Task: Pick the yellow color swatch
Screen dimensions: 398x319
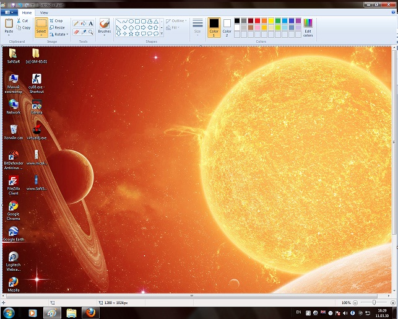Action: 271,21
